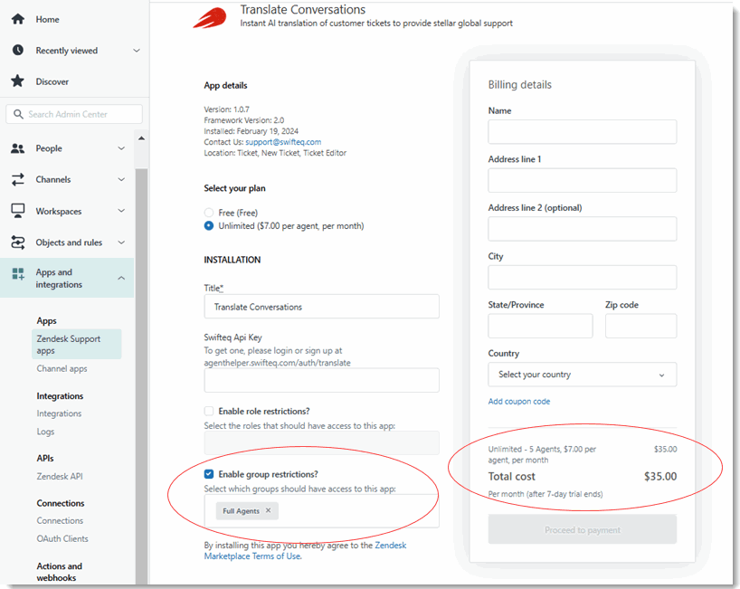This screenshot has width=740, height=589.
Task: Click the 'Version: 1.0.7' text
Action: 226,109
